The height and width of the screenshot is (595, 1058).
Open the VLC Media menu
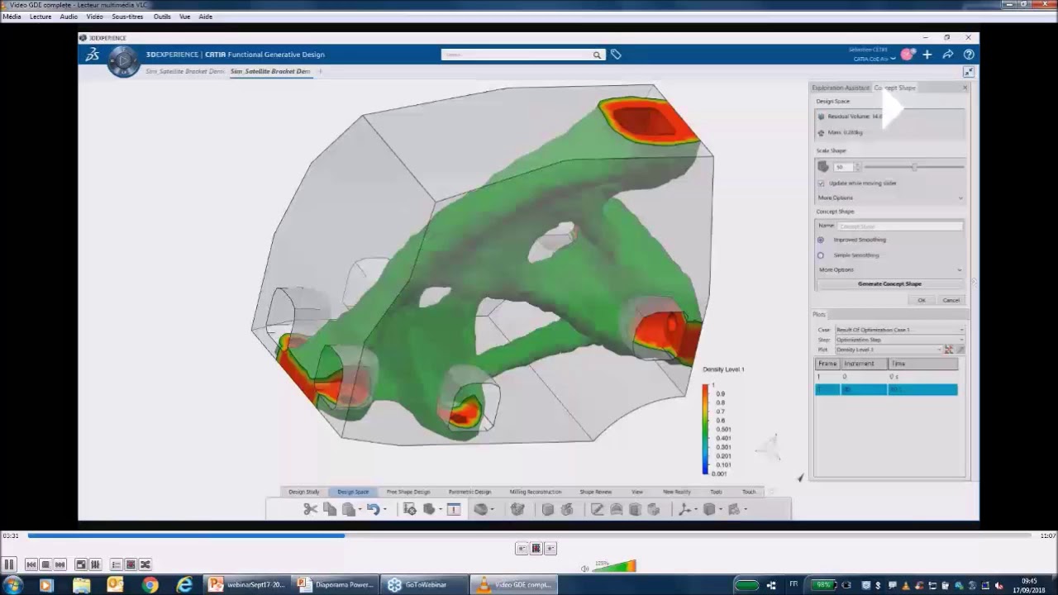pyautogui.click(x=12, y=17)
